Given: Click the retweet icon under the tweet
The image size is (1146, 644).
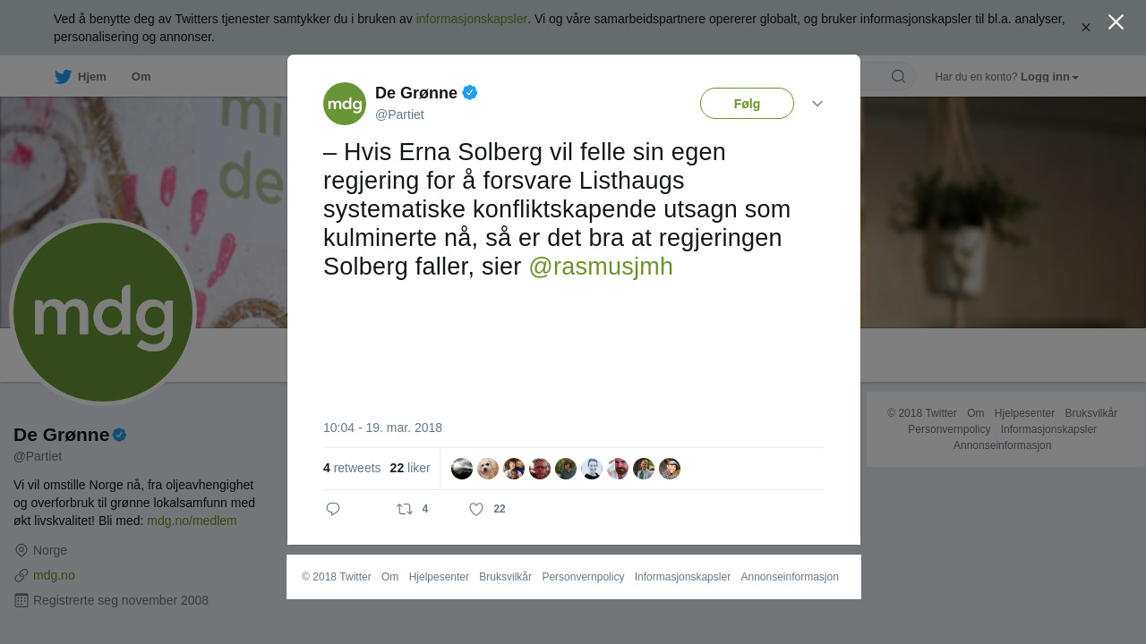Looking at the screenshot, I should tap(405, 509).
